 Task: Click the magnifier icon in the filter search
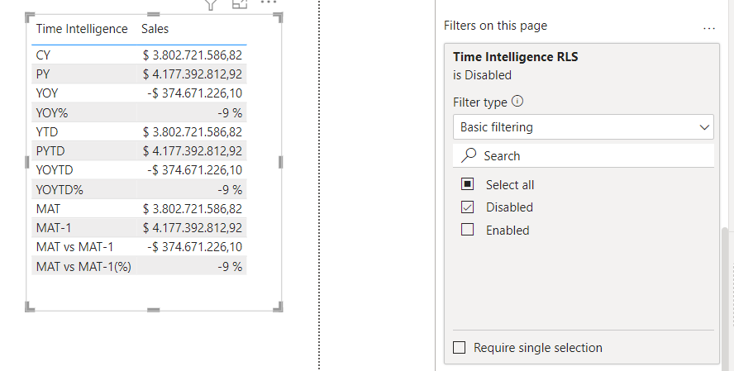[469, 155]
